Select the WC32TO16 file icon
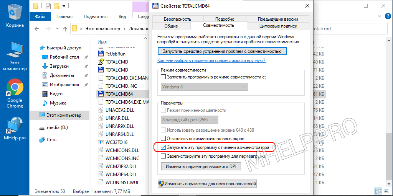The image size is (393, 196). click(x=101, y=142)
